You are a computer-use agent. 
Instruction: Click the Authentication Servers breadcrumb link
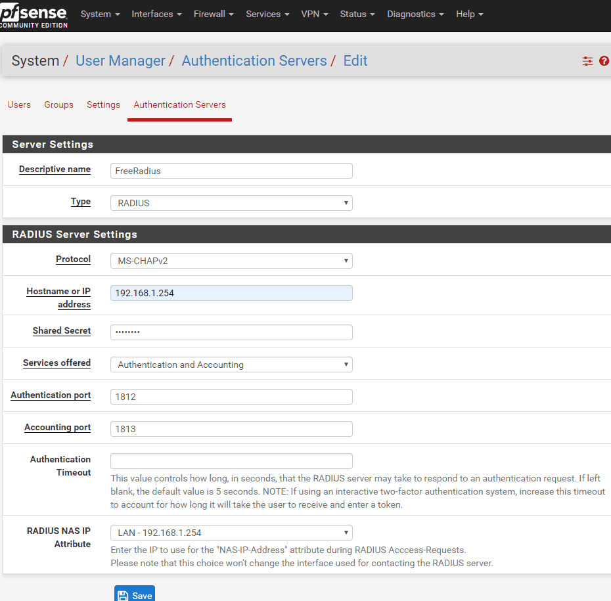coord(254,61)
